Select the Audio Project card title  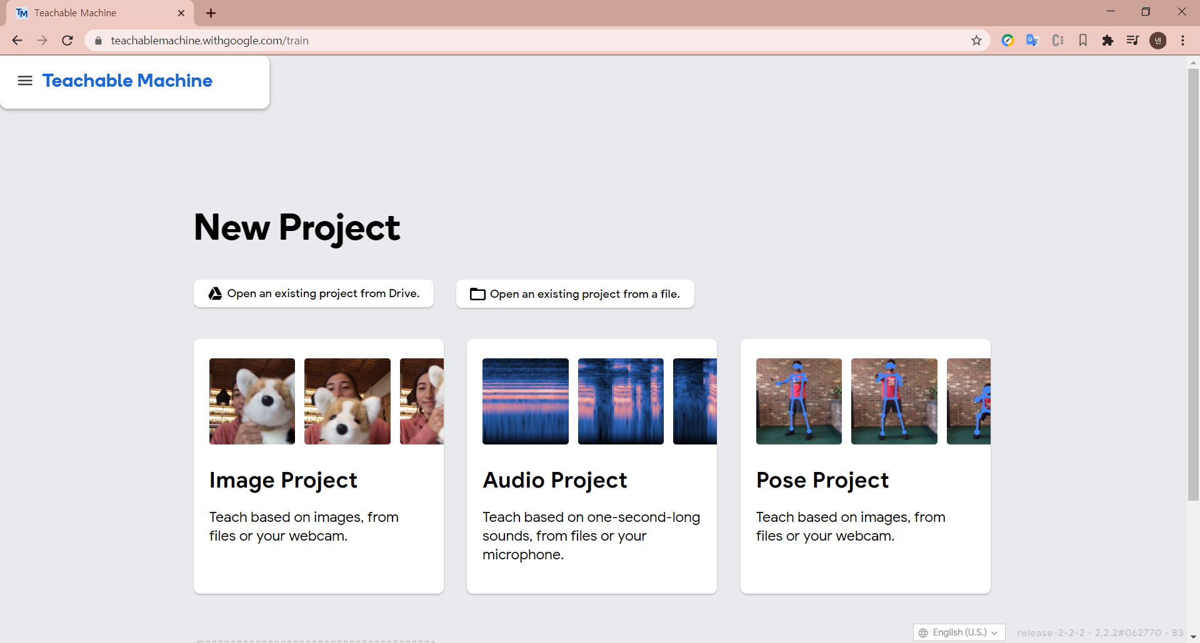click(x=554, y=480)
